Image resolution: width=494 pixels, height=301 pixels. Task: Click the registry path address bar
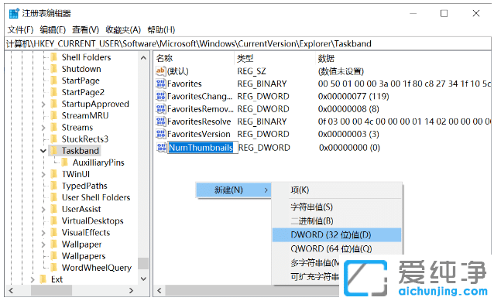click(248, 43)
